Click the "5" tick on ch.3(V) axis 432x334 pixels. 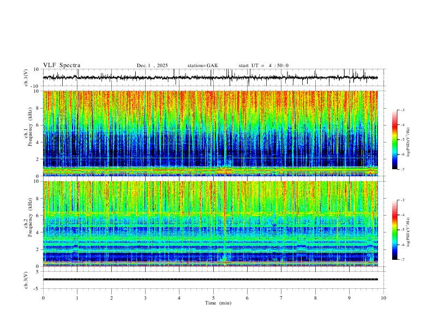click(x=38, y=272)
